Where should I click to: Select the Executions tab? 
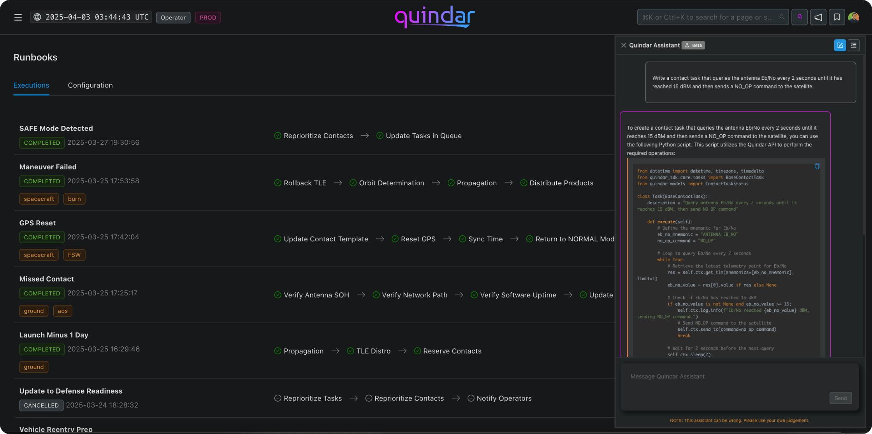31,85
